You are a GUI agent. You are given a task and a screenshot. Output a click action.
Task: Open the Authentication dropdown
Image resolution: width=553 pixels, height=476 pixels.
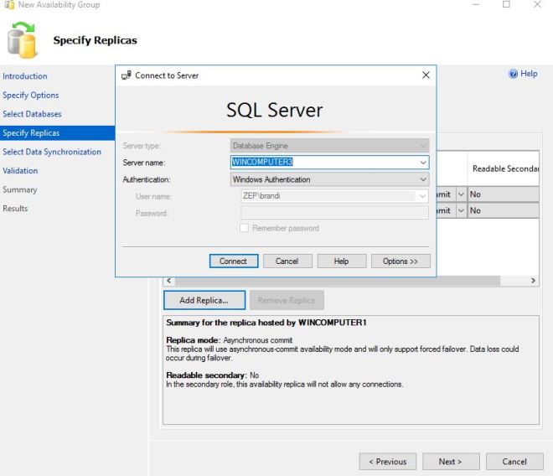tap(423, 179)
